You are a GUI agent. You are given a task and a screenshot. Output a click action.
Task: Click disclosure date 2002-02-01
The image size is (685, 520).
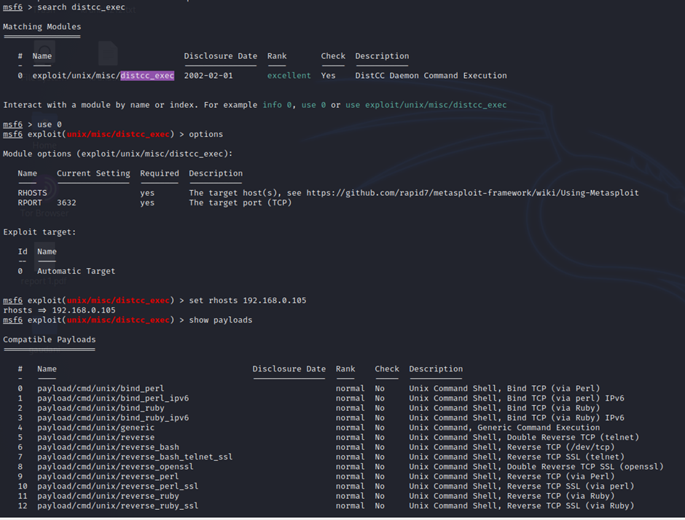[x=208, y=76]
